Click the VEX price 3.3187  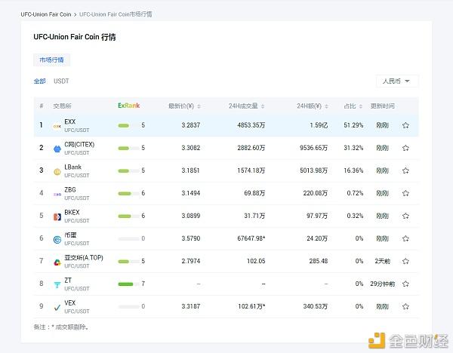pos(191,306)
